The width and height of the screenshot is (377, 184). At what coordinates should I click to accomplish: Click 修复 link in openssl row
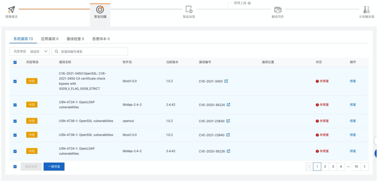pyautogui.click(x=353, y=121)
